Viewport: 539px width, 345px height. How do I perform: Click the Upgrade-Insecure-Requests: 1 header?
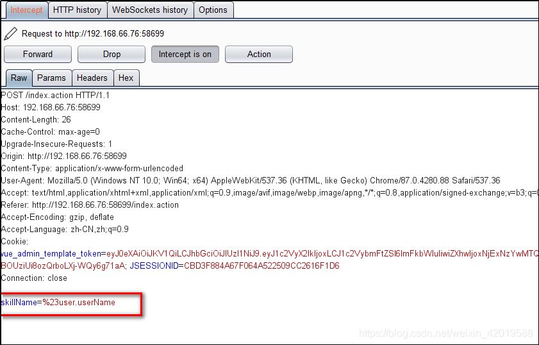pyautogui.click(x=56, y=144)
